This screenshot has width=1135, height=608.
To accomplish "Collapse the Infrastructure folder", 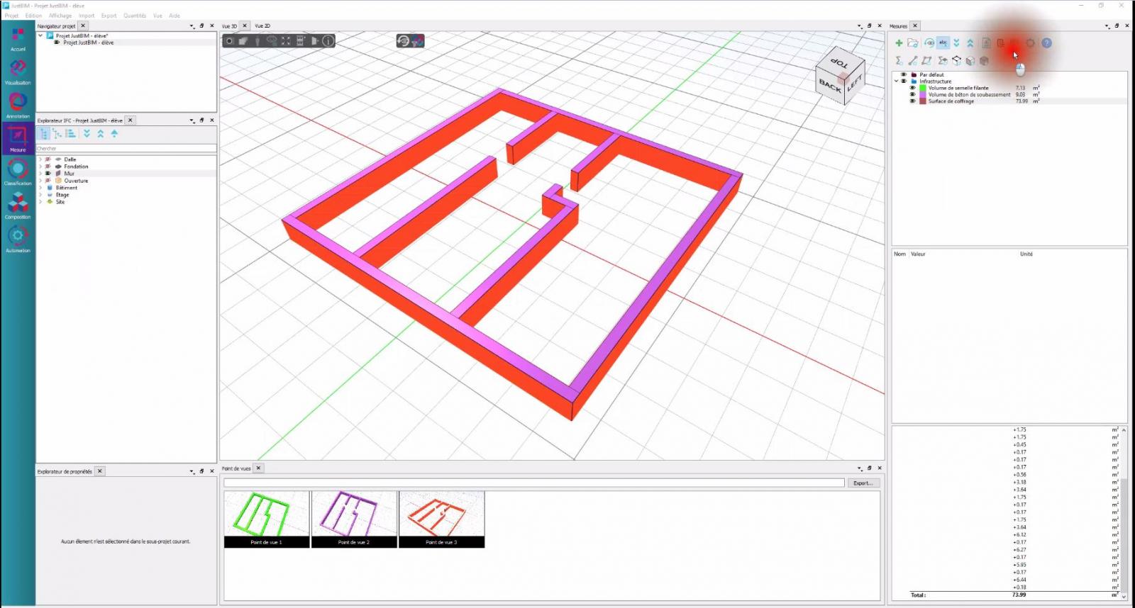I will [x=896, y=81].
